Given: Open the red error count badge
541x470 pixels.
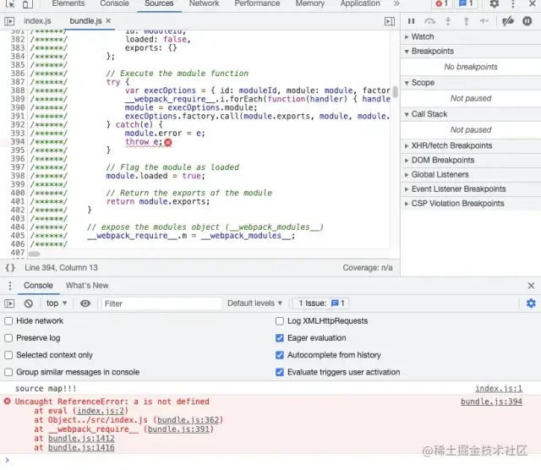Looking at the screenshot, I should point(441,3).
